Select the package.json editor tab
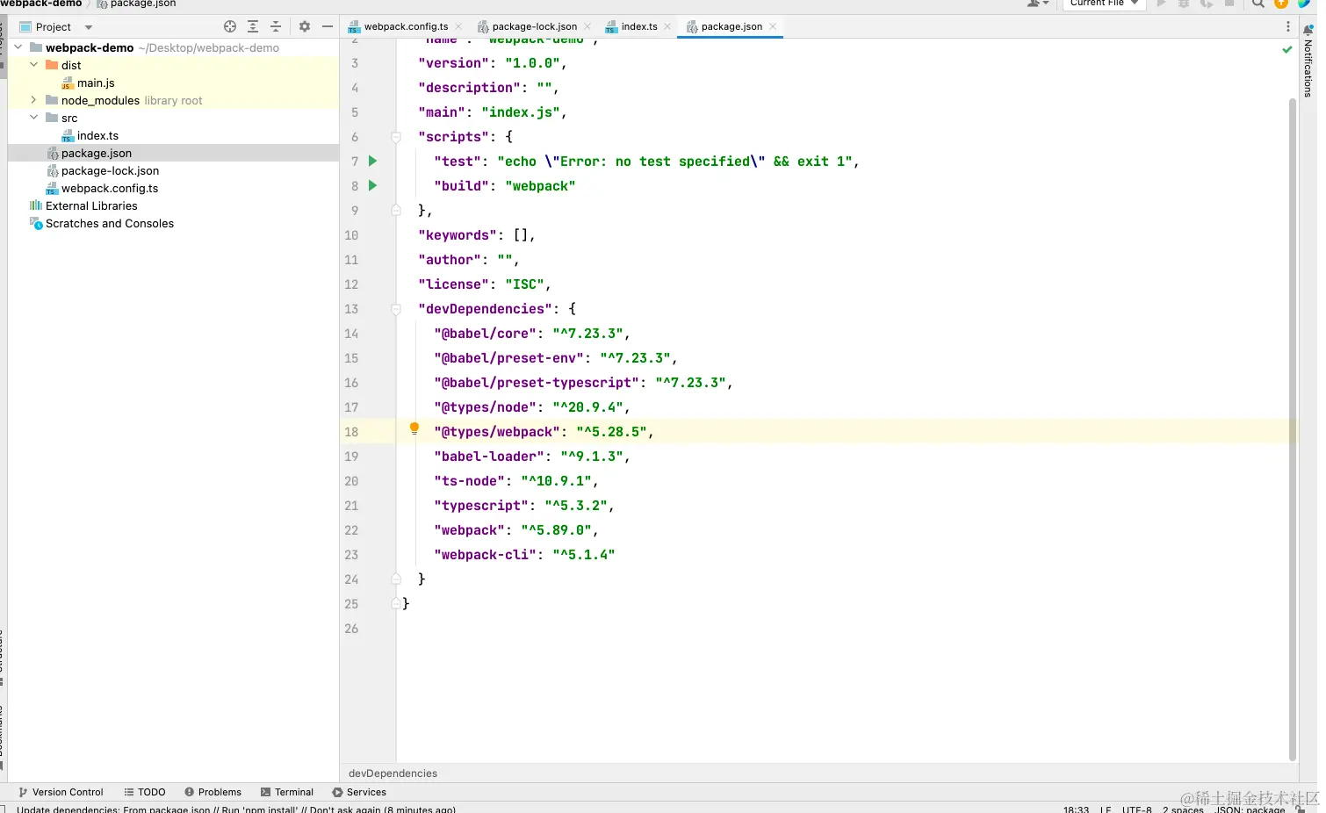 click(731, 26)
